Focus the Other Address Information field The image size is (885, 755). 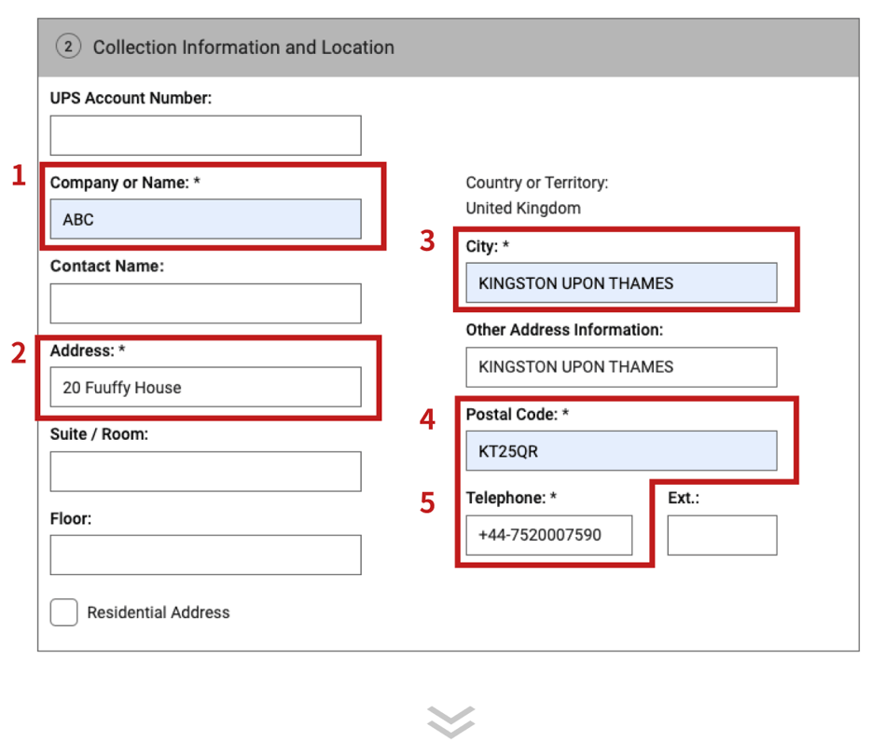[621, 366]
